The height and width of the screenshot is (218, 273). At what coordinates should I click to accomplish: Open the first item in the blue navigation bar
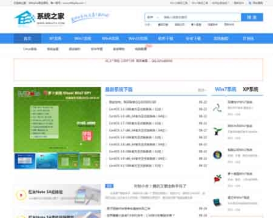pyautogui.click(x=27, y=38)
